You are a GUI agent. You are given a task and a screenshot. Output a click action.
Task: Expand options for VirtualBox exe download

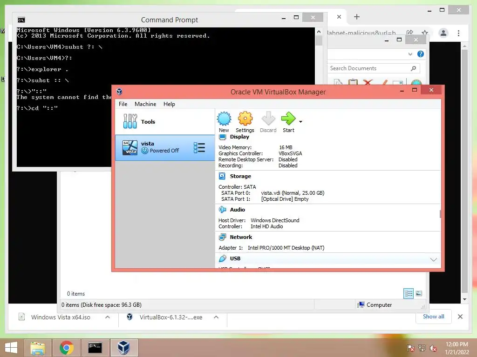[x=216, y=317]
